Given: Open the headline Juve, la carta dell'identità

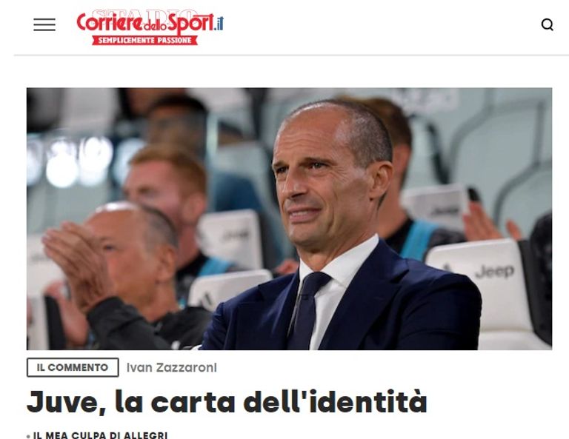Looking at the screenshot, I should point(227,402).
